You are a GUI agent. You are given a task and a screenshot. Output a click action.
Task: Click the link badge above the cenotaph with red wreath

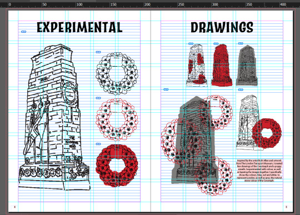click(x=241, y=89)
